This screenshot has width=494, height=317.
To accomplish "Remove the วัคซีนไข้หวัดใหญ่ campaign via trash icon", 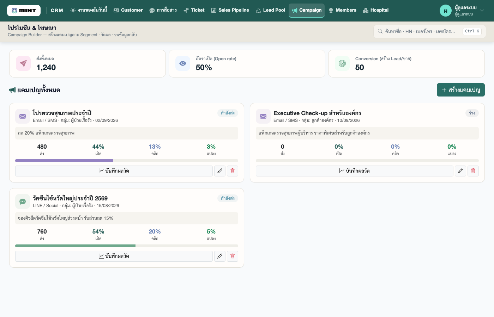I will [233, 256].
